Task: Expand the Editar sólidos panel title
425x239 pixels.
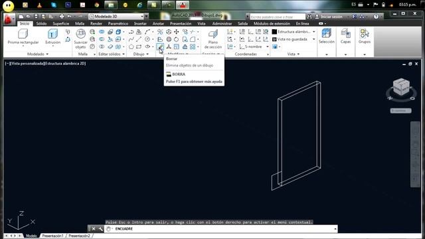Action: click(112, 54)
